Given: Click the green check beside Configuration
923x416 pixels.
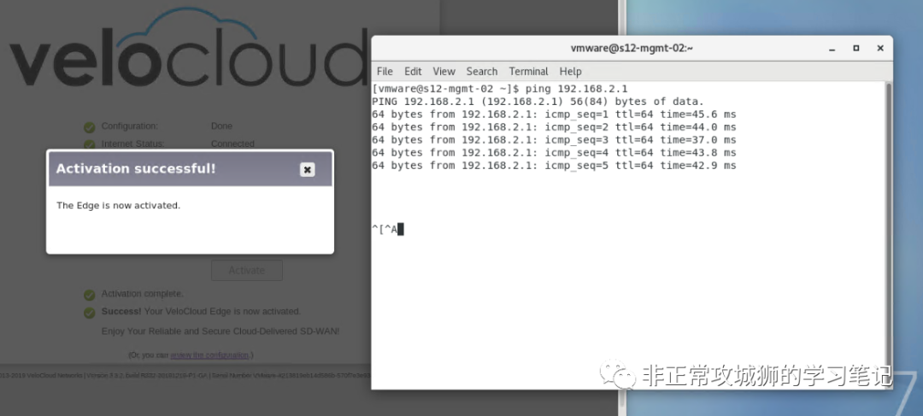Looking at the screenshot, I should (90, 127).
